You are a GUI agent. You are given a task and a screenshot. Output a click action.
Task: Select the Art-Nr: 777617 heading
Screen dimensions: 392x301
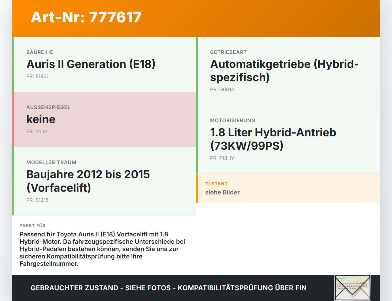click(86, 17)
